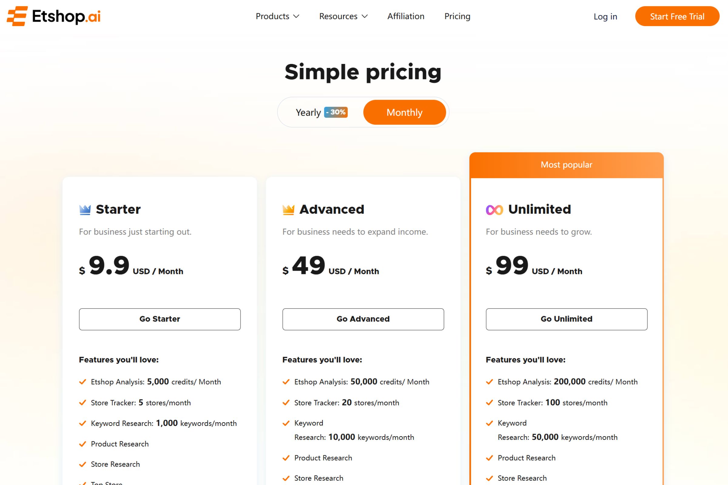Click checkmark beside Advanced Store Tracker feature
728x485 pixels.
click(286, 403)
